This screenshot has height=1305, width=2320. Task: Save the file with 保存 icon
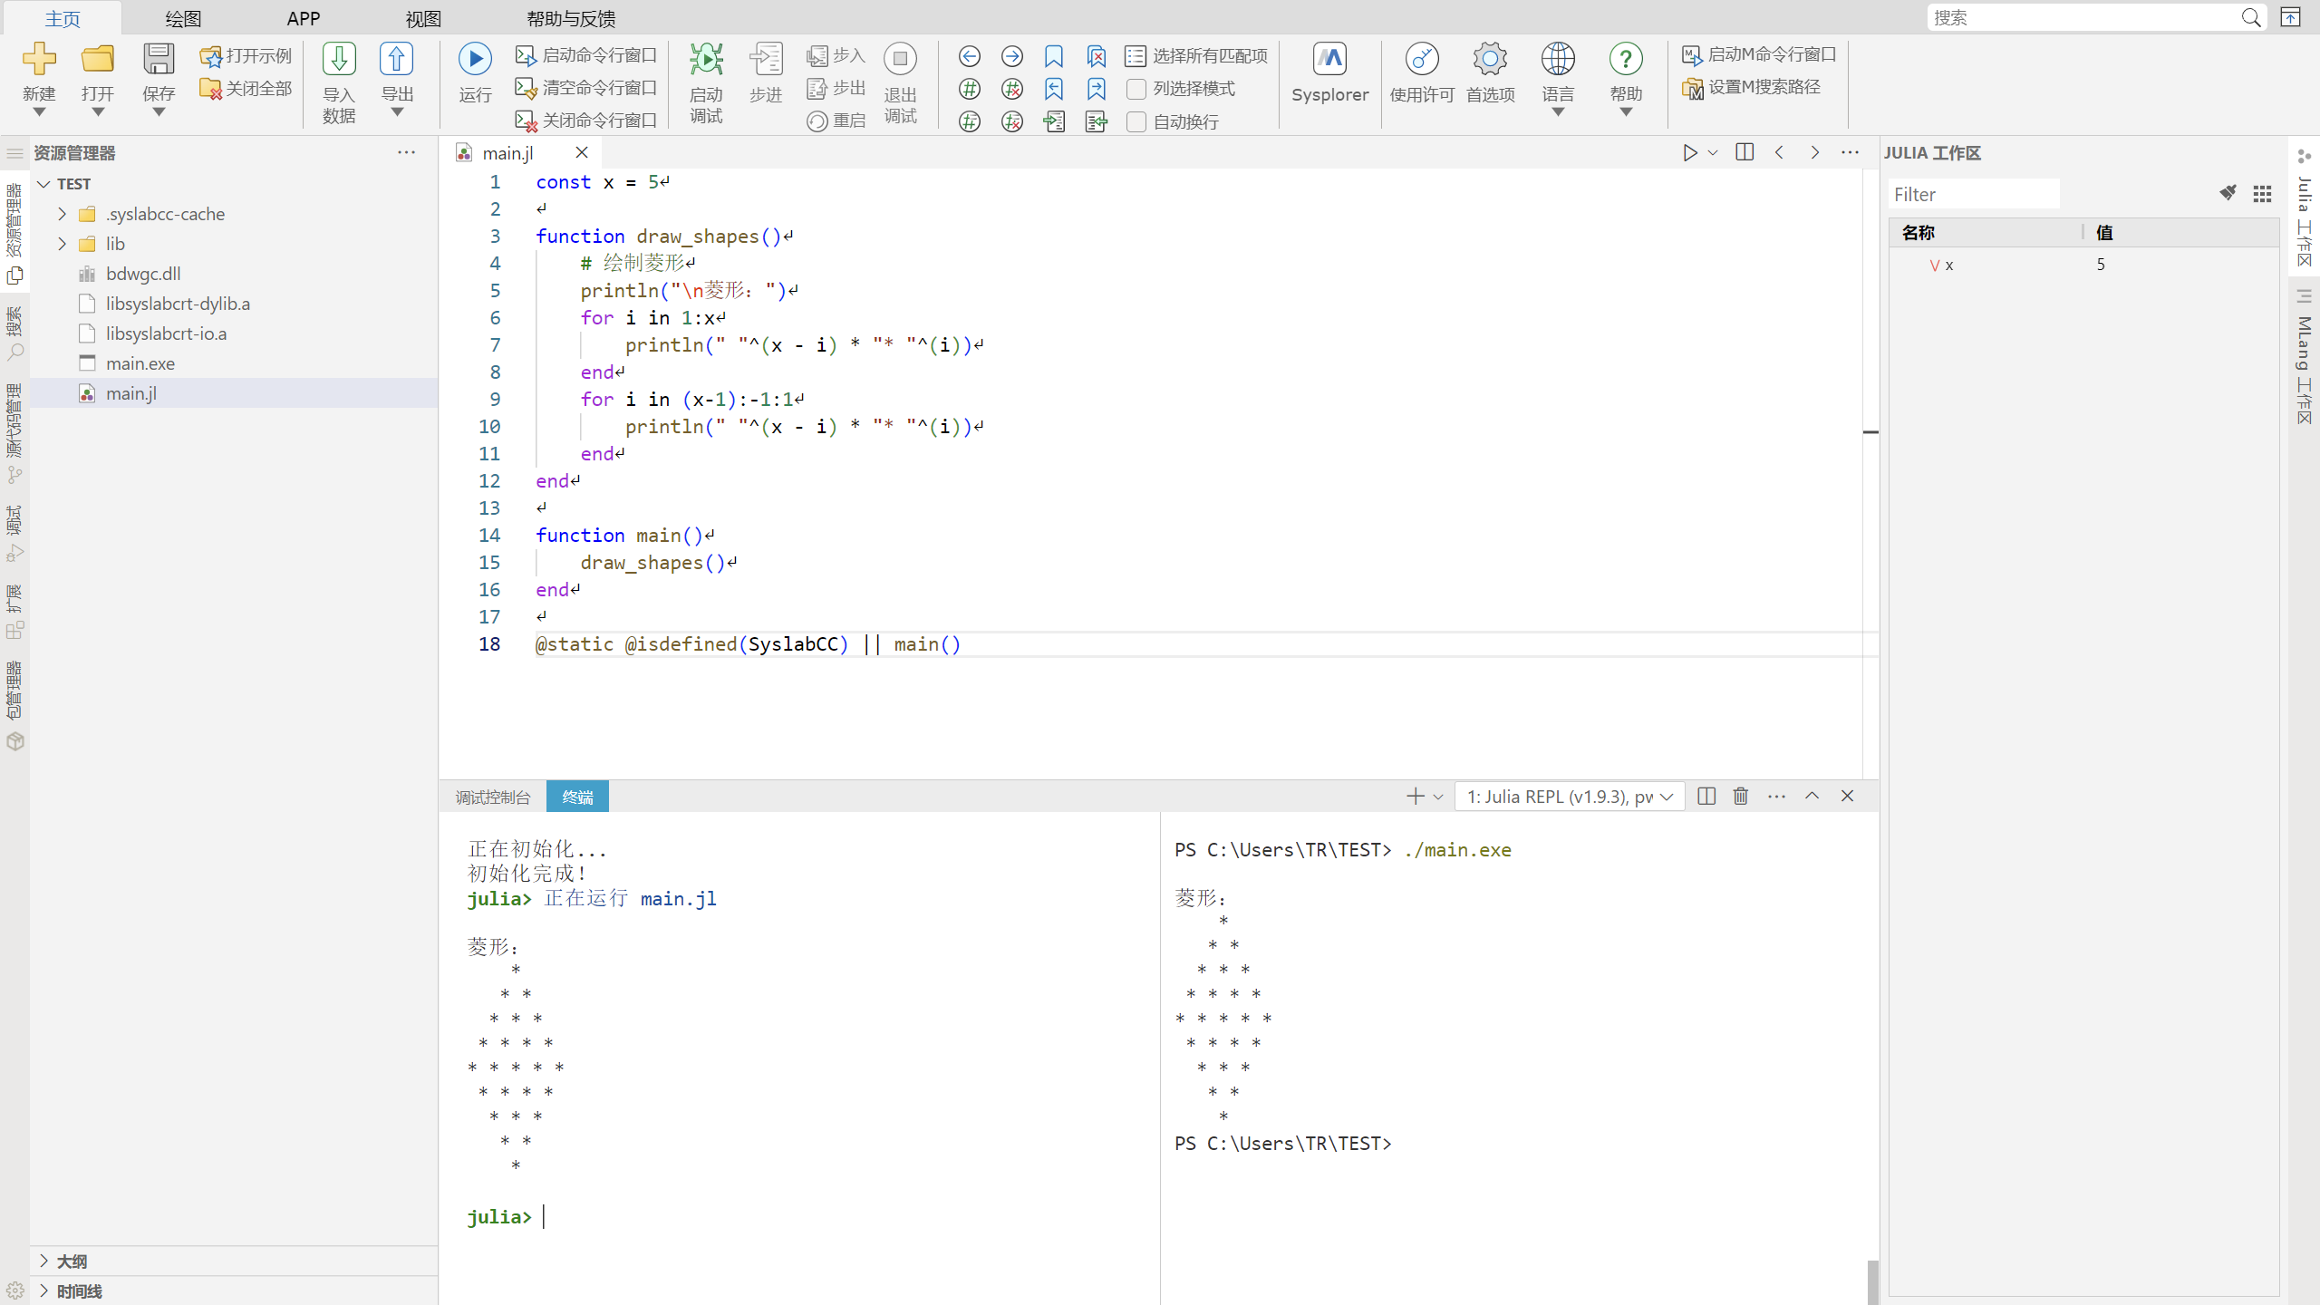click(159, 60)
